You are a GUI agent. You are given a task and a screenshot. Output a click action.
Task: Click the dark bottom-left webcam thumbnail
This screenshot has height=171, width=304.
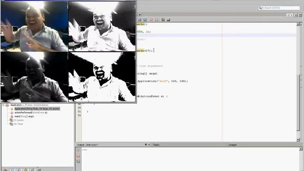coord(34,77)
